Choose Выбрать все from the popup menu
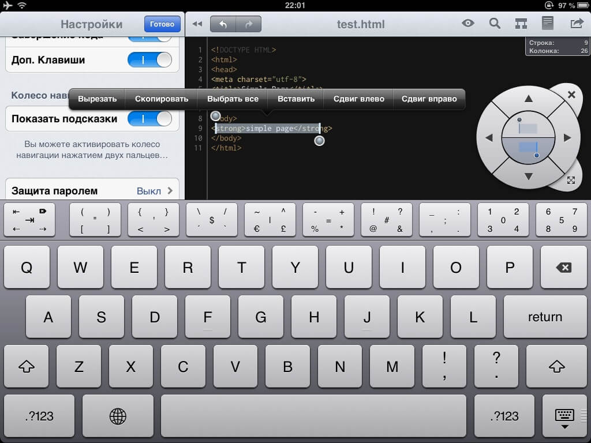The image size is (591, 443). [233, 99]
